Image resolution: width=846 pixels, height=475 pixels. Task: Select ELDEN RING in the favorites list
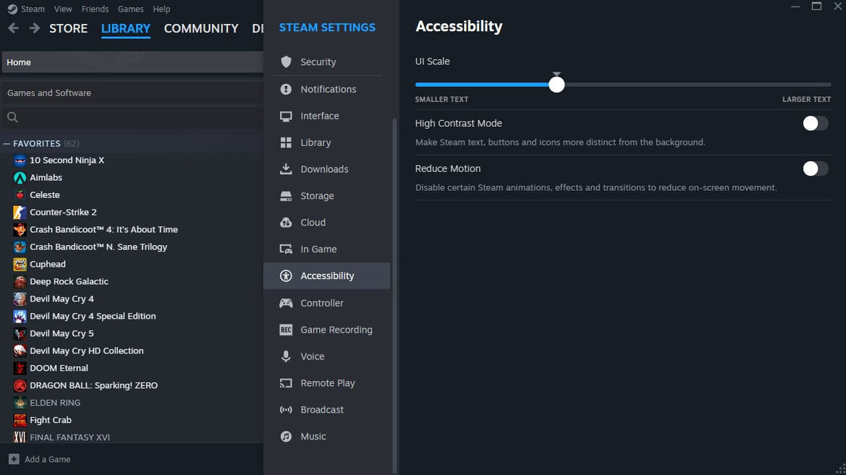55,403
